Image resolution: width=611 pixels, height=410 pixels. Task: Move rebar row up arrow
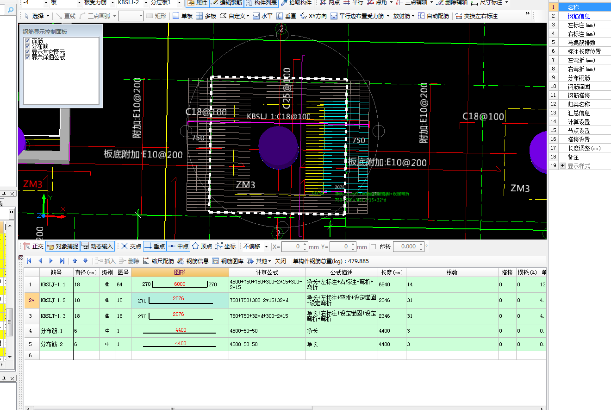pos(75,261)
